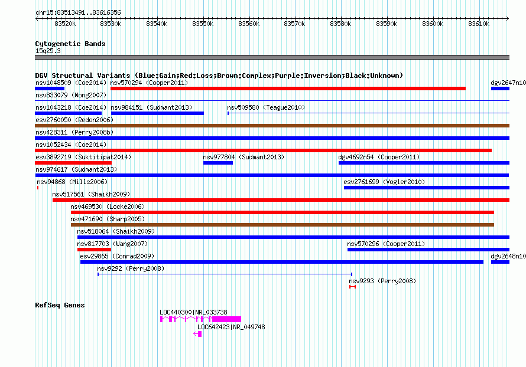Click the LOC642423|NR_049748 gene arrow glyph
This screenshot has width=526, height=367.
coord(197,334)
